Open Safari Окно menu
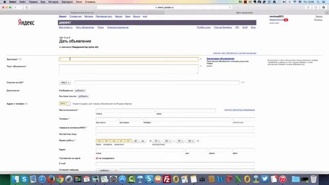This screenshot has height=185, width=329. click(x=79, y=2)
